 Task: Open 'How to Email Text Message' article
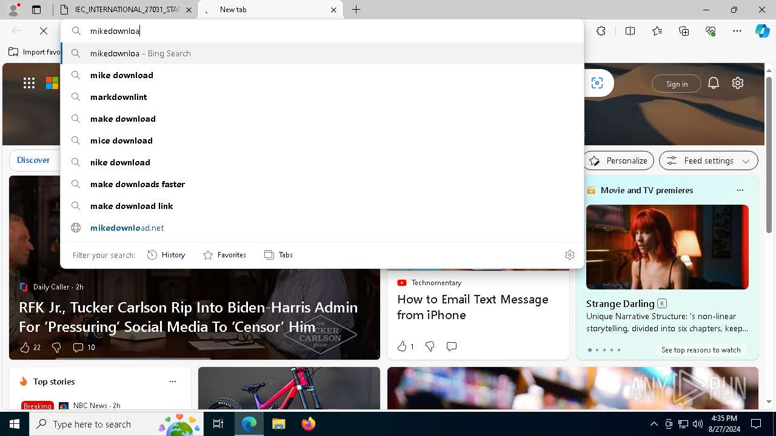(473, 307)
